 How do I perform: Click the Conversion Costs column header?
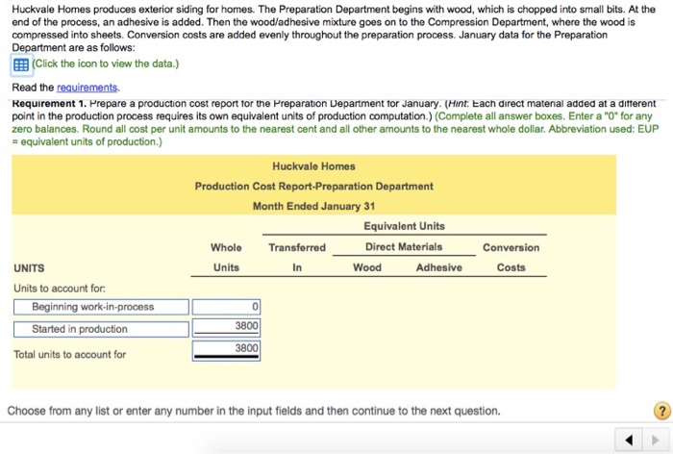tap(511, 257)
